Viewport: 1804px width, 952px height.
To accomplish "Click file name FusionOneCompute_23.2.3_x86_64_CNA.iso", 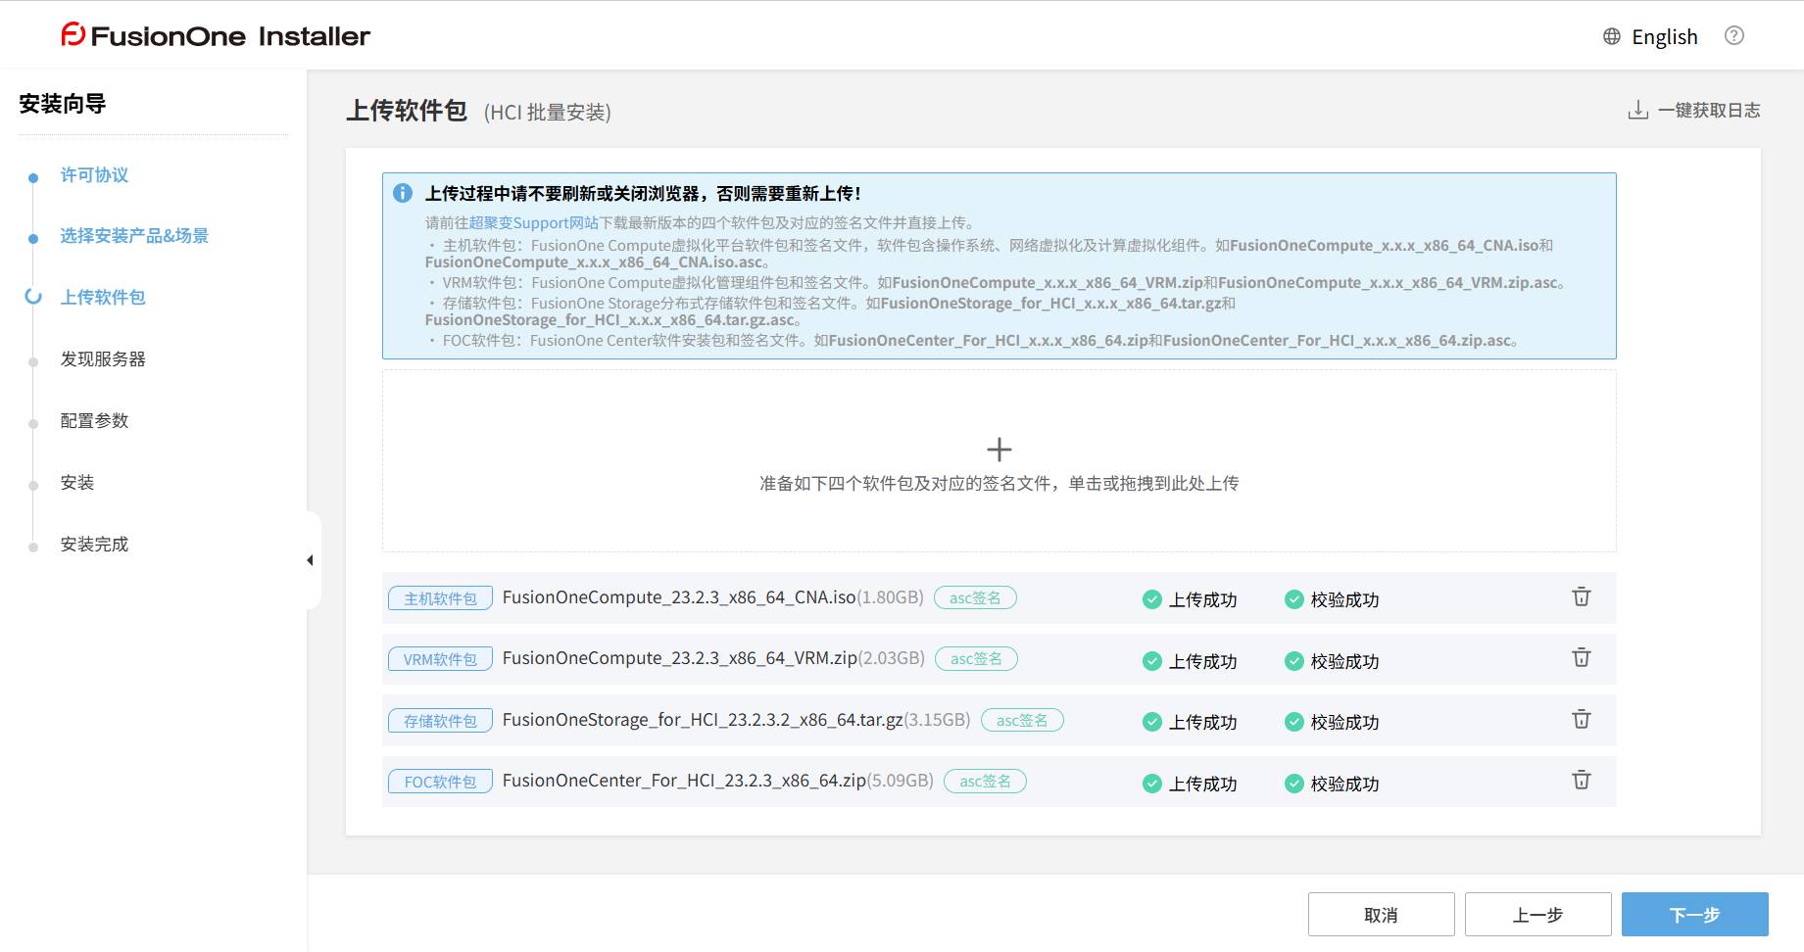I will click(x=679, y=597).
